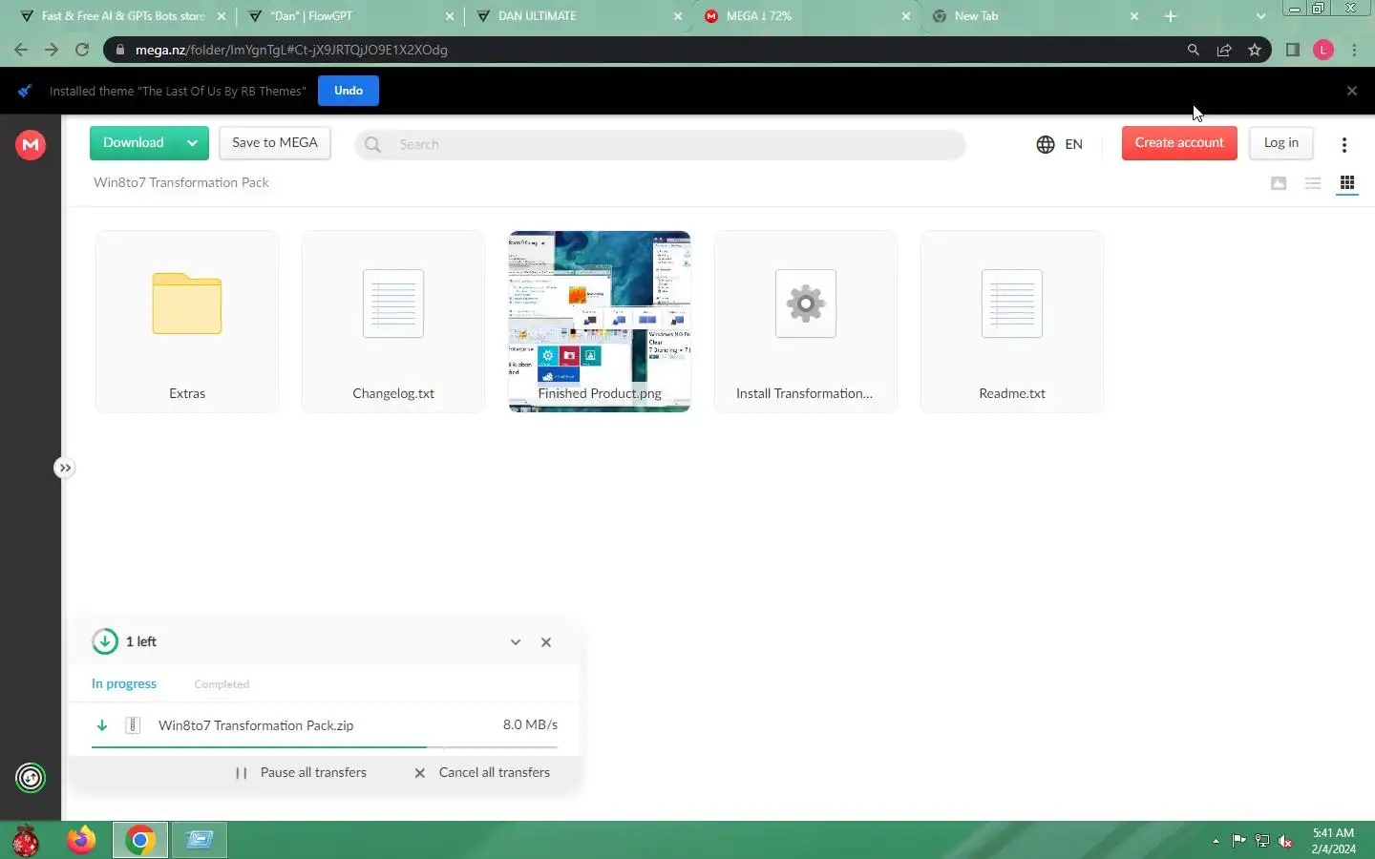Open the Finished Product.png thumbnail
The height and width of the screenshot is (859, 1375).
pos(600,322)
